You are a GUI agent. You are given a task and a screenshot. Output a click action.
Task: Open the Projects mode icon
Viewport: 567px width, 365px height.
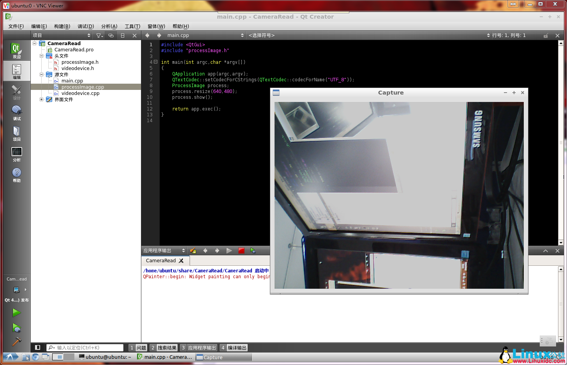click(x=16, y=133)
